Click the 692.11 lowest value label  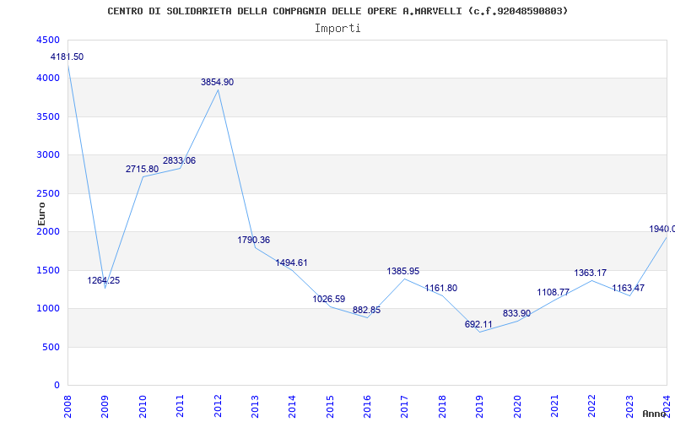tap(478, 325)
